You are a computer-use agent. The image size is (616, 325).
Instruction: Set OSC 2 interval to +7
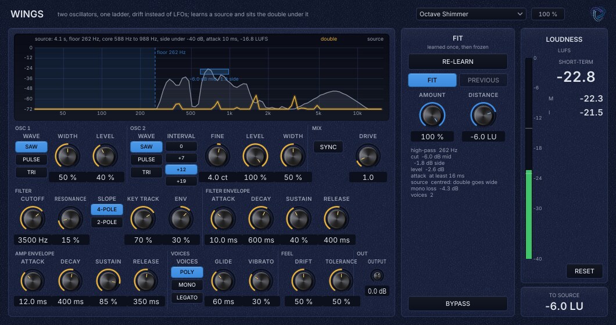tap(181, 158)
